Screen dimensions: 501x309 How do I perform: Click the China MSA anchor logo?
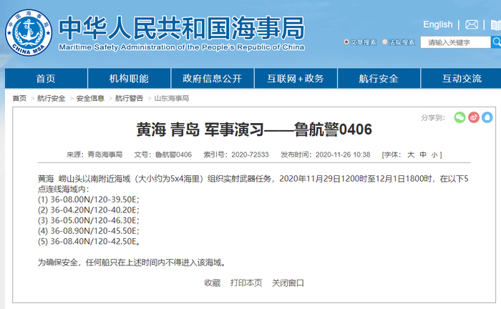[29, 32]
